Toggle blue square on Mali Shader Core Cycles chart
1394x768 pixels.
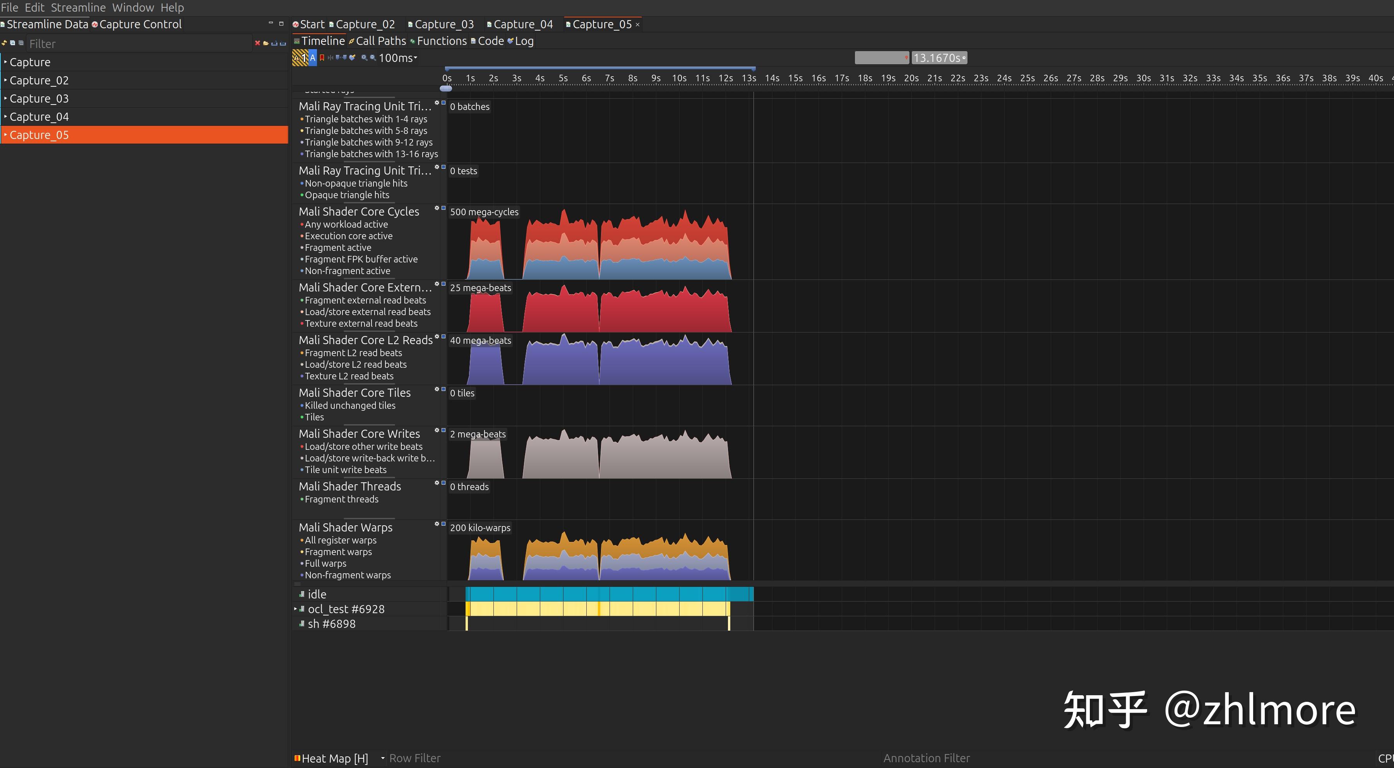pyautogui.click(x=443, y=208)
